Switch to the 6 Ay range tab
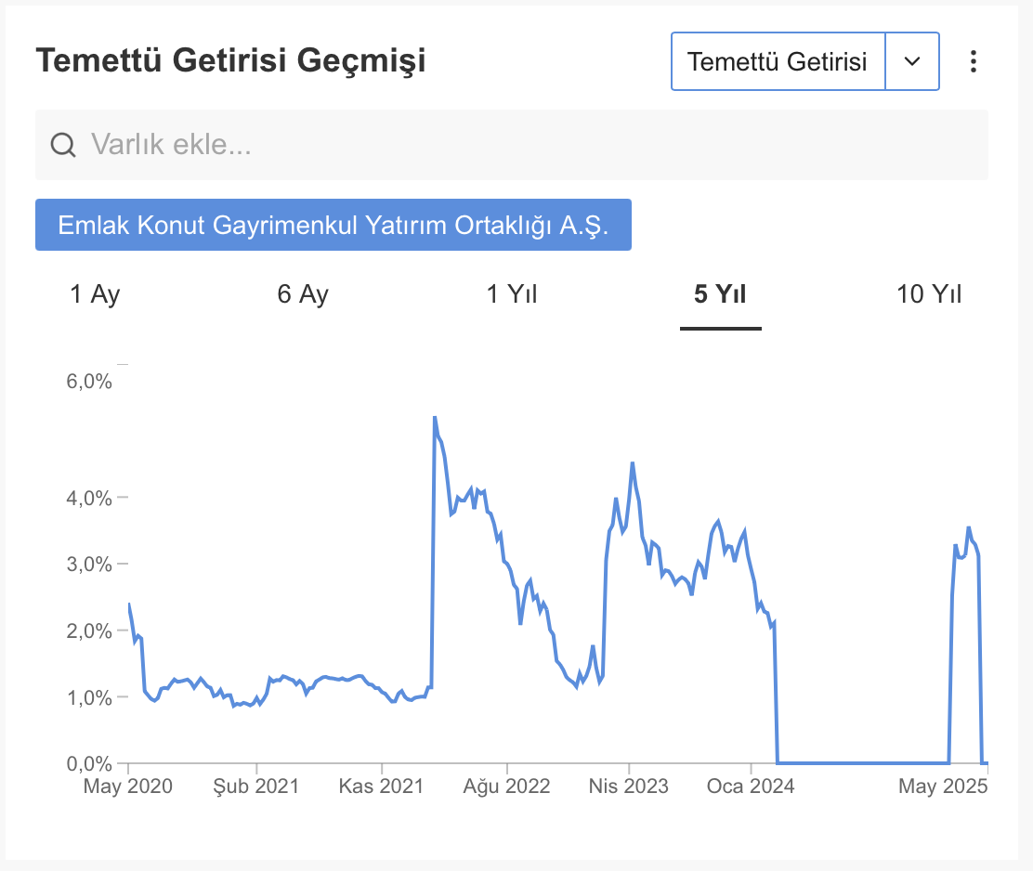This screenshot has width=1033, height=871. 303,294
